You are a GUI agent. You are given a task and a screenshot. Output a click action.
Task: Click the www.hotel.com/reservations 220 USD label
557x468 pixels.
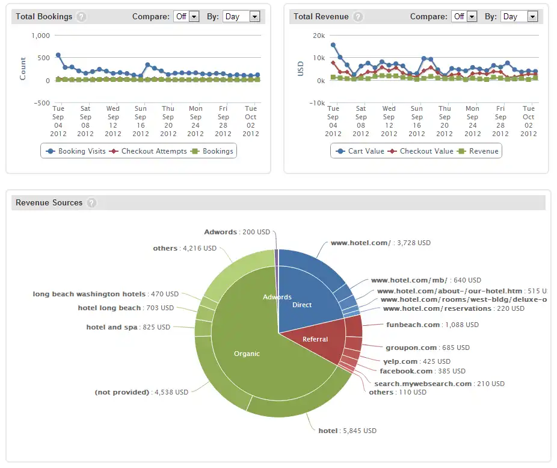(x=454, y=308)
